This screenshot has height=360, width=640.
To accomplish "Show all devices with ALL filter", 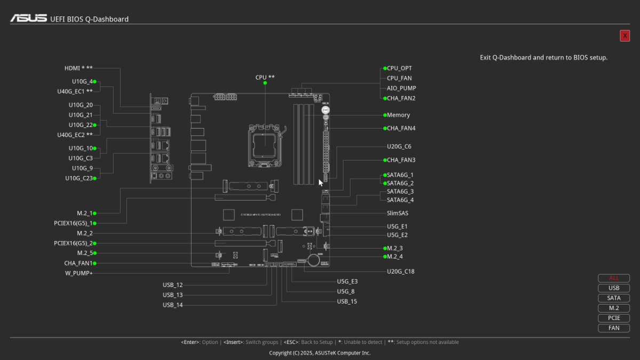I will pyautogui.click(x=614, y=278).
